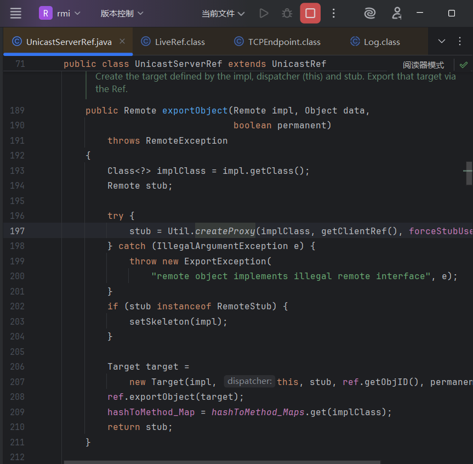The width and height of the screenshot is (473, 464).
Task: Run the current file
Action: pos(264,13)
